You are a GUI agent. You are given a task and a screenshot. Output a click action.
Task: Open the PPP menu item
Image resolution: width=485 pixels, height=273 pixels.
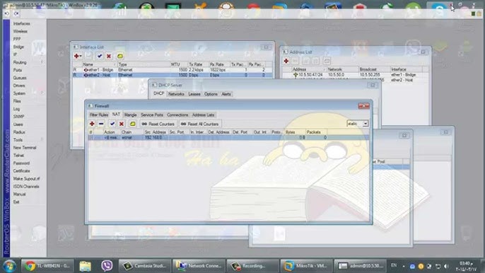[17, 39]
